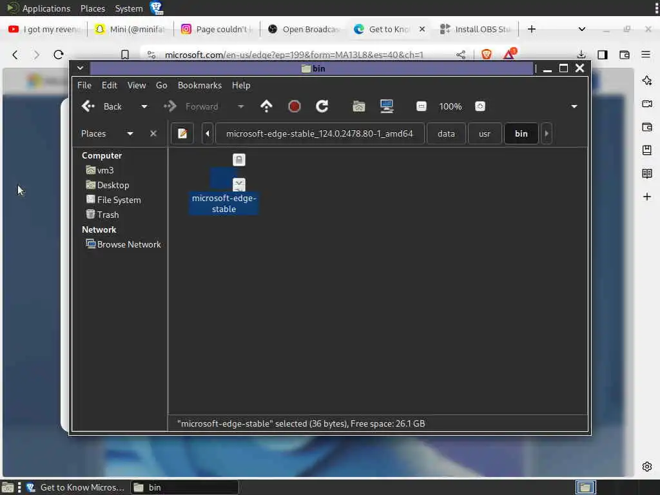The height and width of the screenshot is (495, 660).
Task: Switch to Open Broadcaster tab
Action: 304,29
